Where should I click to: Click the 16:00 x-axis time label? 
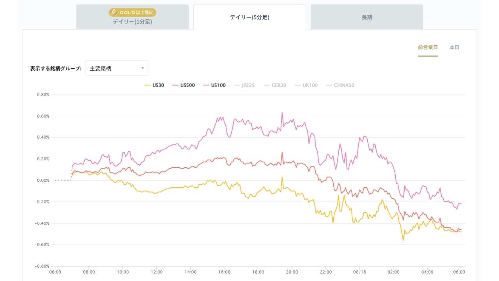pyautogui.click(x=225, y=272)
